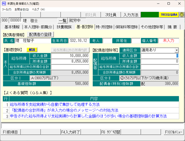Click the disabled 前社員 button
Screen dimensions: 185x141
(x=91, y=15)
